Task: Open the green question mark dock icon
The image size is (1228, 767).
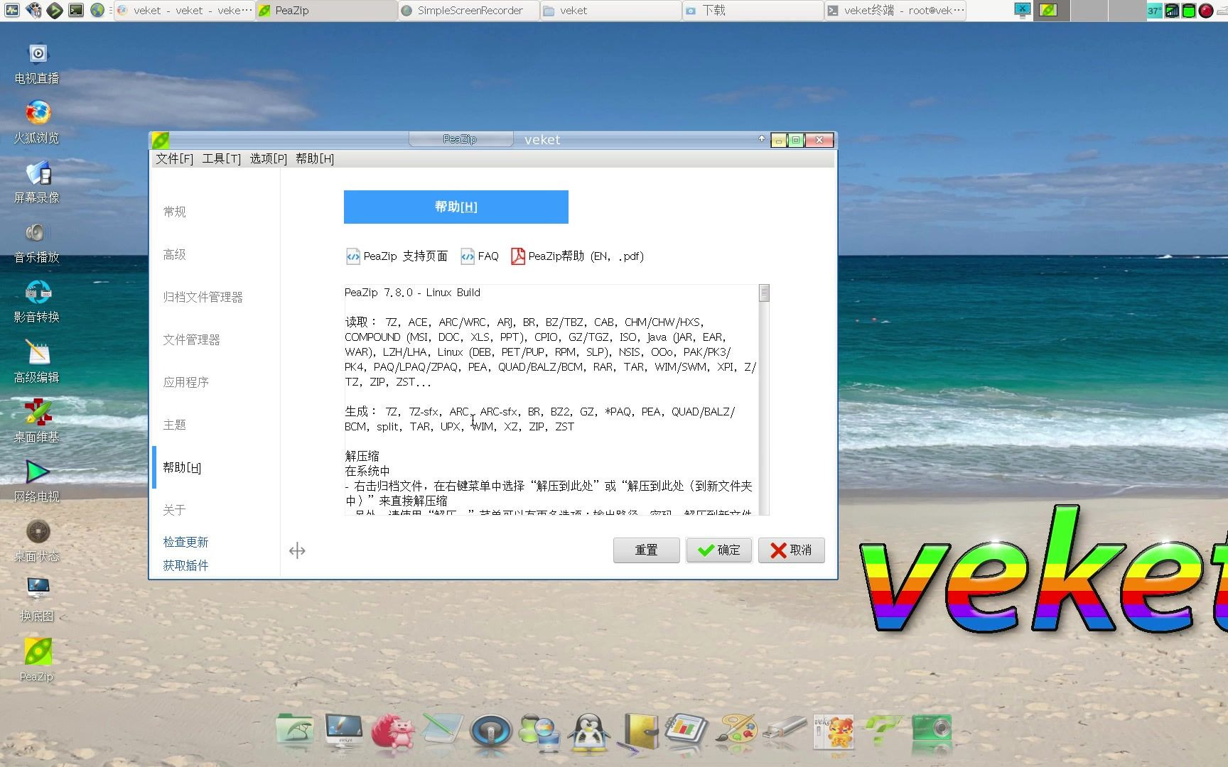Action: (883, 731)
